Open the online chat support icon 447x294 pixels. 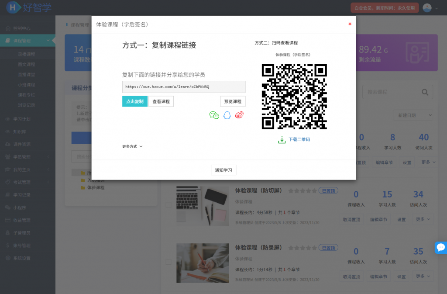441,247
